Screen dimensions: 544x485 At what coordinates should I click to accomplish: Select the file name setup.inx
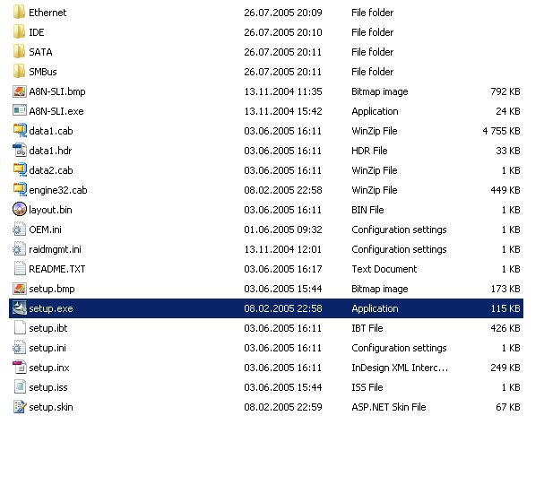49,368
